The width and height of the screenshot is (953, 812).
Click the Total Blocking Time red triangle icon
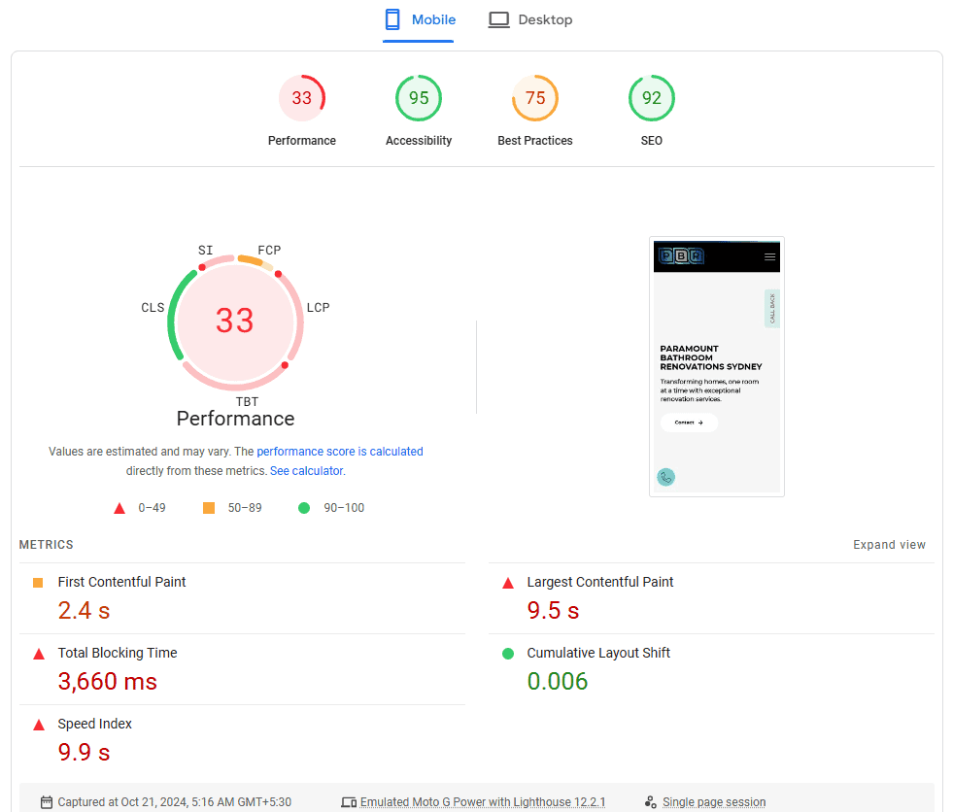38,654
